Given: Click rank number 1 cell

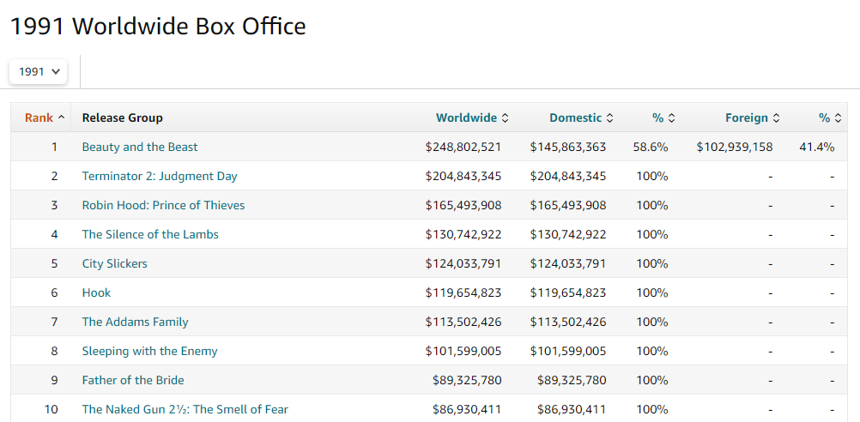Looking at the screenshot, I should point(54,147).
